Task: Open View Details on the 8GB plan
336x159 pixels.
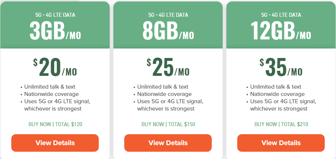Action: pyautogui.click(x=168, y=143)
